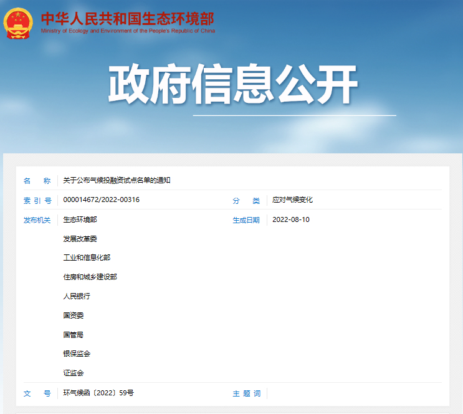Click the 应对气候变化 category value
This screenshot has width=463, height=414.
[x=292, y=200]
